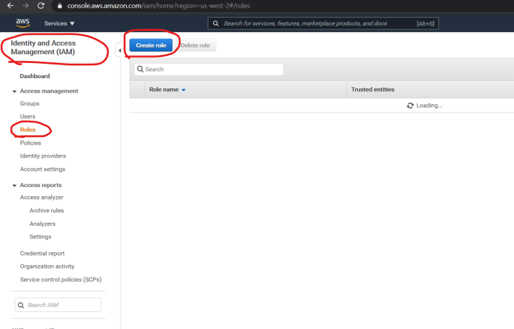Go back with the browser back arrow
This screenshot has height=329, width=514.
click(x=10, y=5)
